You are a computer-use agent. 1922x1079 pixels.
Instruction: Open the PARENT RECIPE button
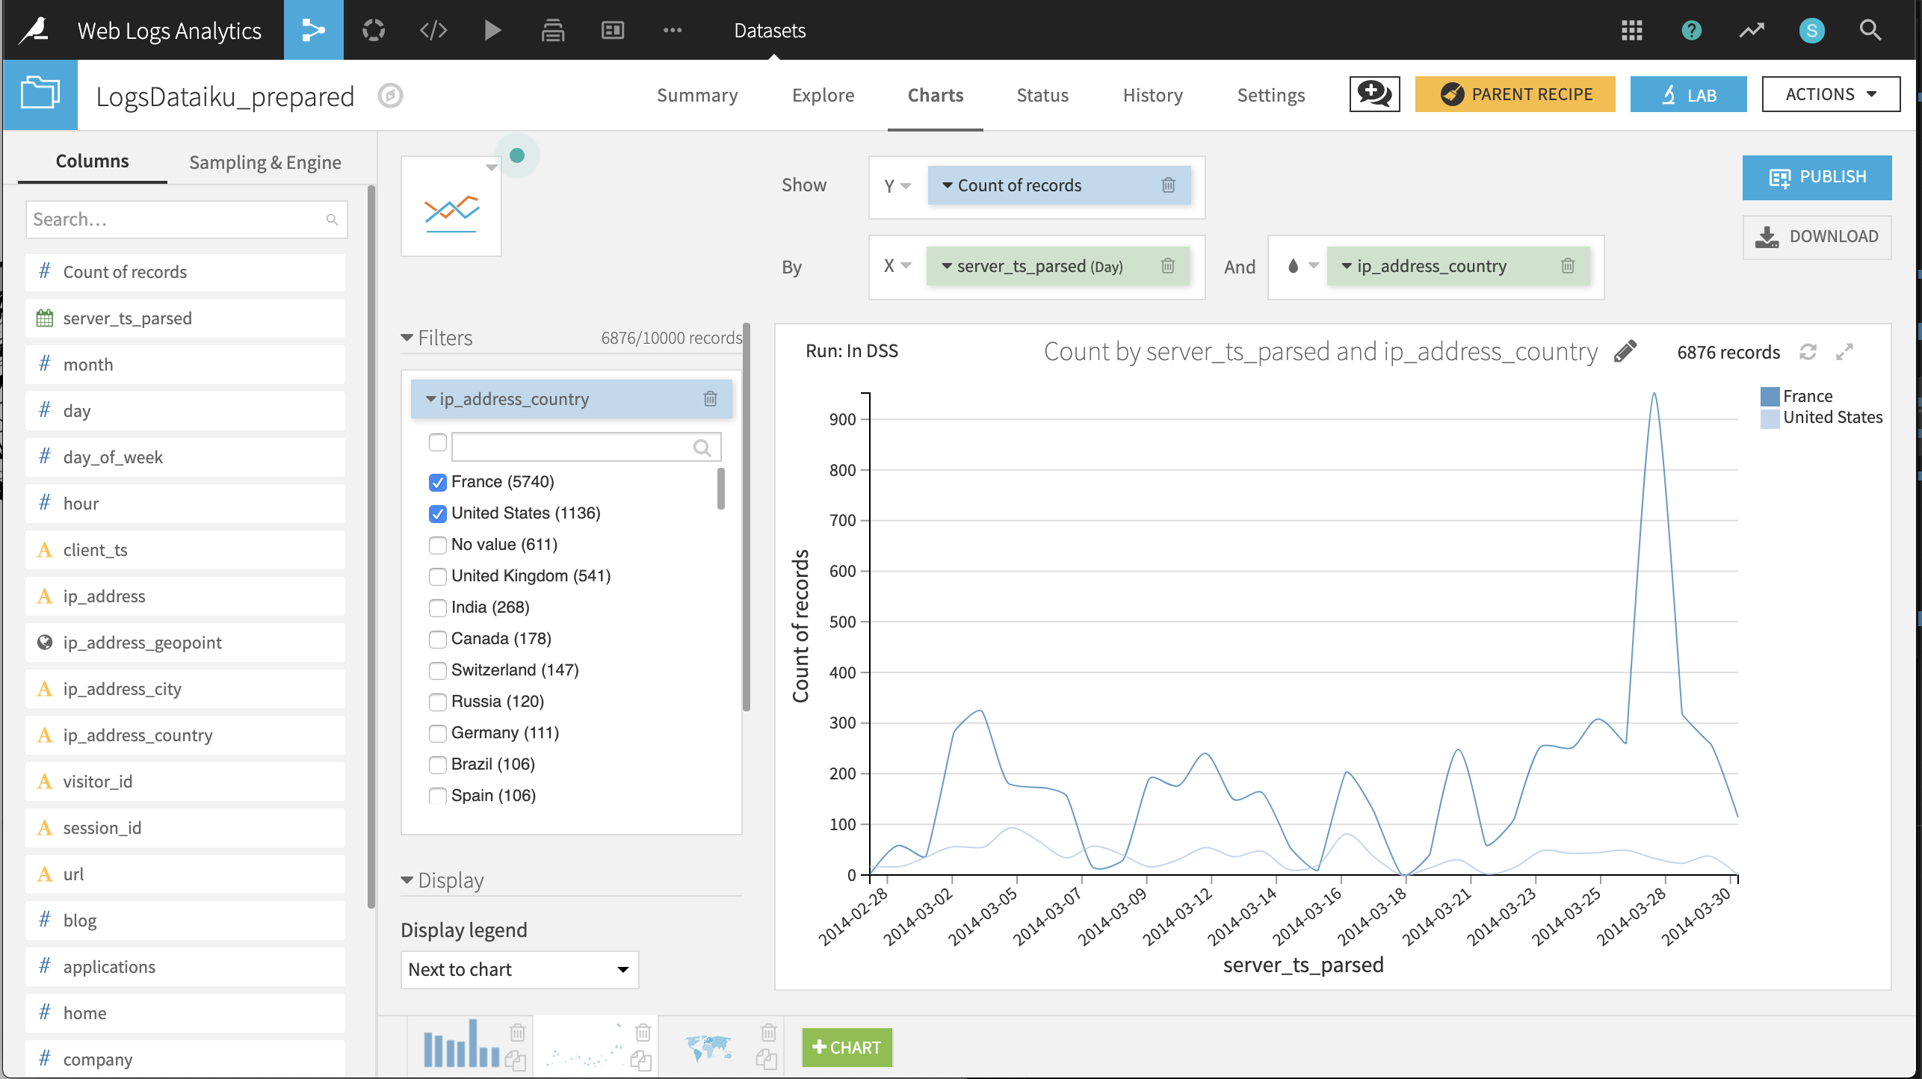pos(1515,94)
